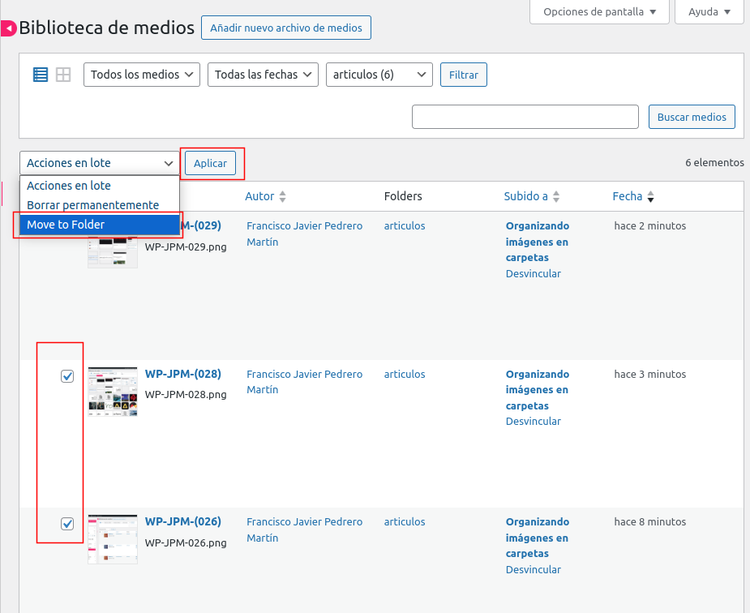The width and height of the screenshot is (750, 613).
Task: Click the Aplicar button
Action: tap(210, 163)
